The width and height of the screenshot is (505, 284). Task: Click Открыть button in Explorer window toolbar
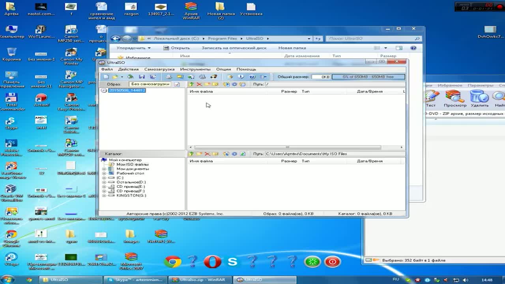177,48
